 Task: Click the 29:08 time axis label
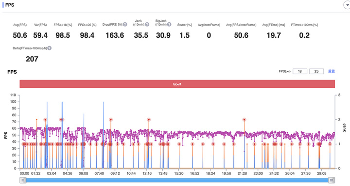point(322,173)
